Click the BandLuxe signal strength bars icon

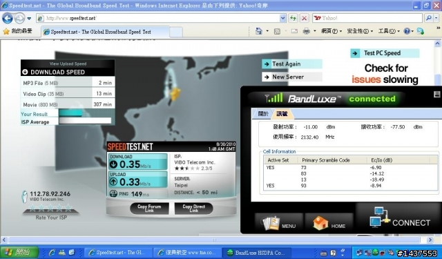point(273,98)
